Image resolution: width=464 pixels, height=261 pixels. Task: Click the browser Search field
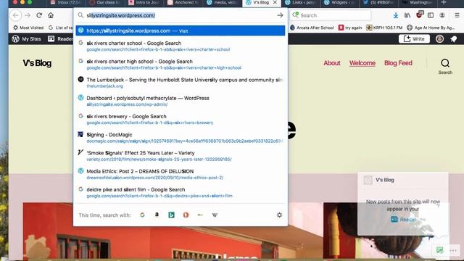tap(331, 15)
